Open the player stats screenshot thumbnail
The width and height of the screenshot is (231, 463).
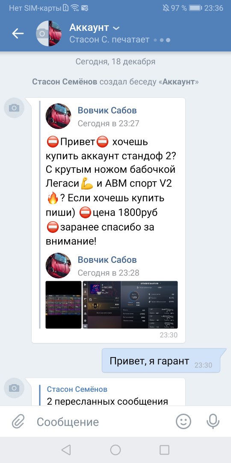pos(130,305)
